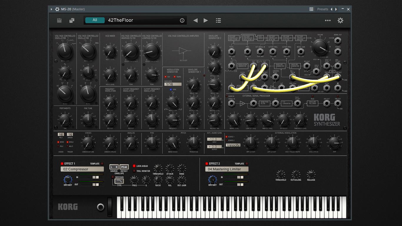Open the plugin settings gear icon

(x=340, y=20)
